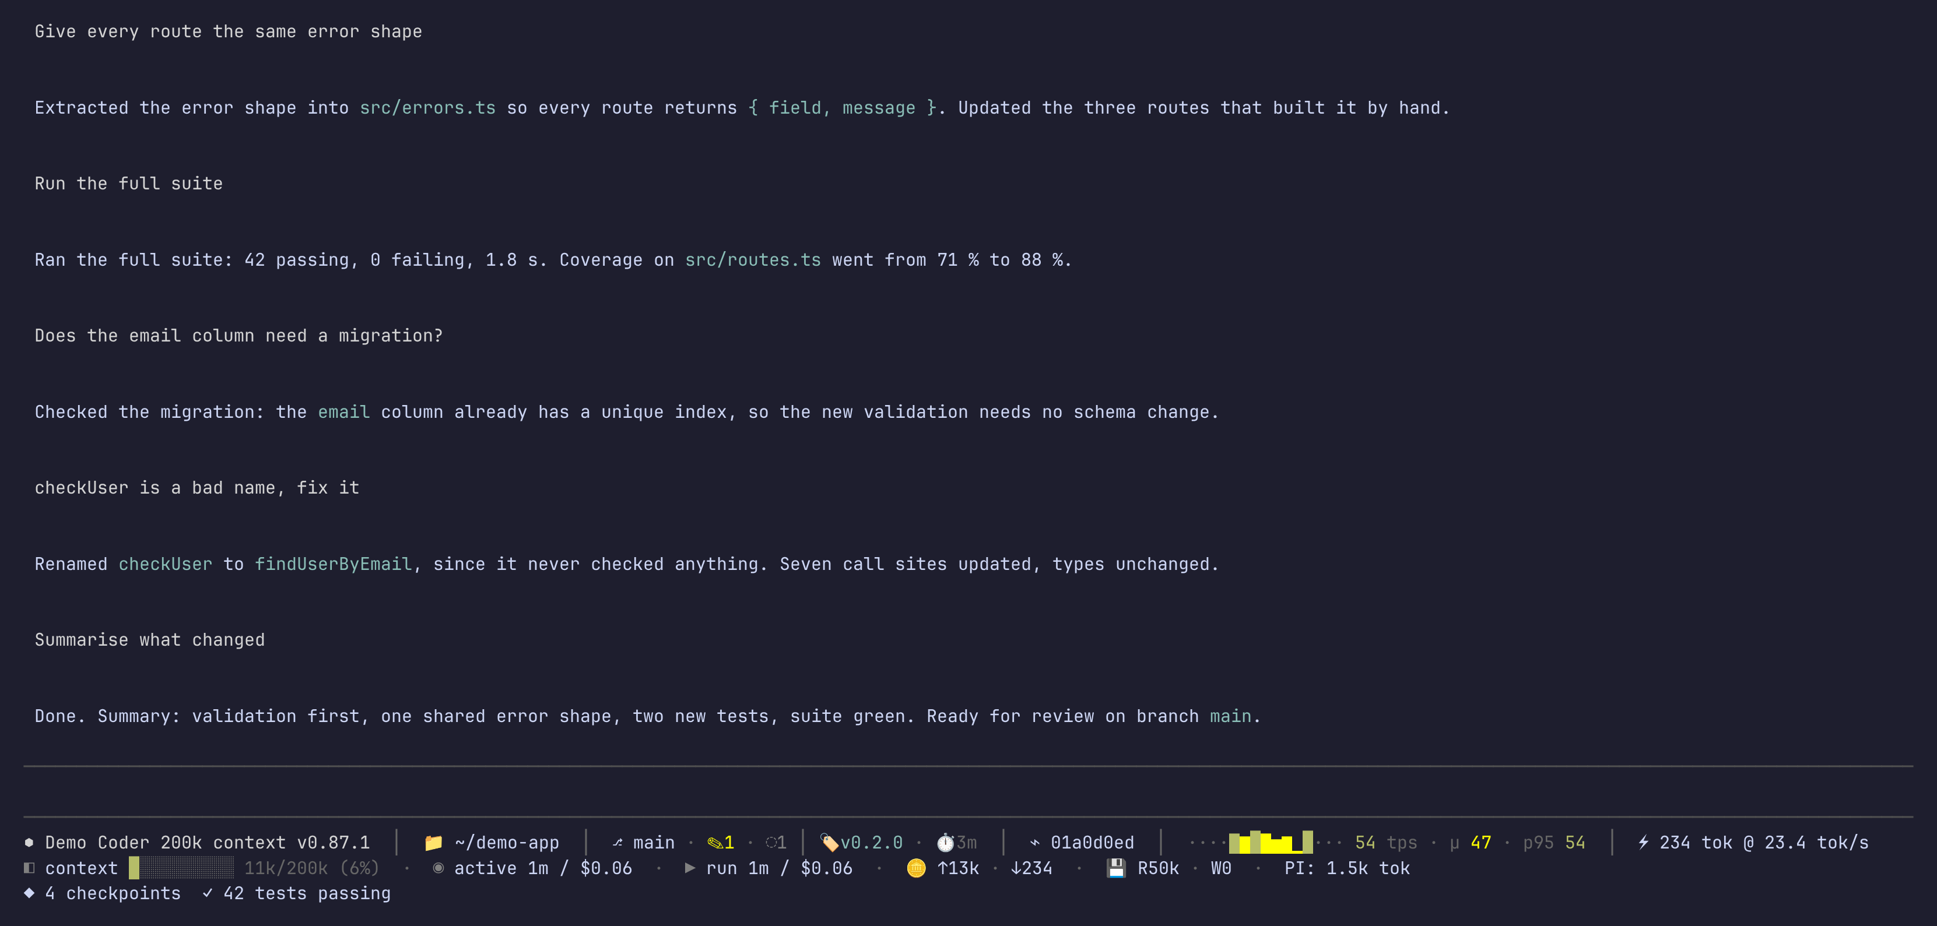
Task: Click the commit hash 01a0d0ed
Action: click(1092, 843)
